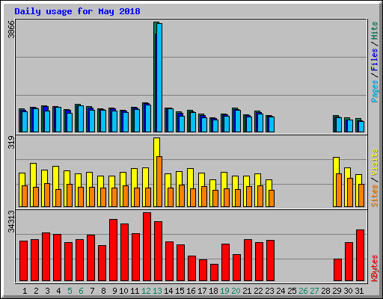Screen dimensions: 383x299
Task: Click green day 20 label
Action: coord(236,291)
